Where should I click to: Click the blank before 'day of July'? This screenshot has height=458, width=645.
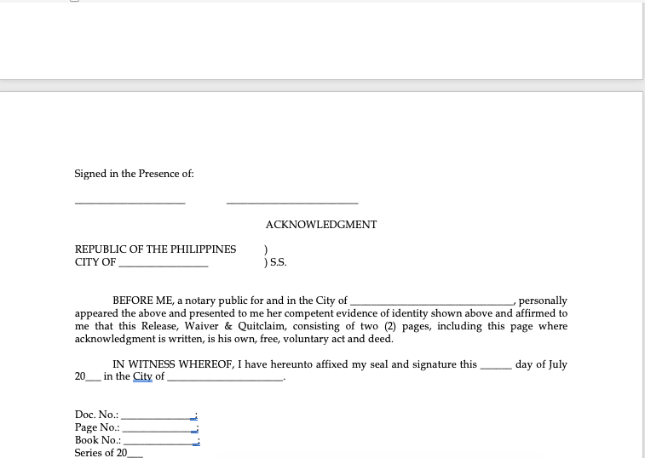(x=495, y=365)
